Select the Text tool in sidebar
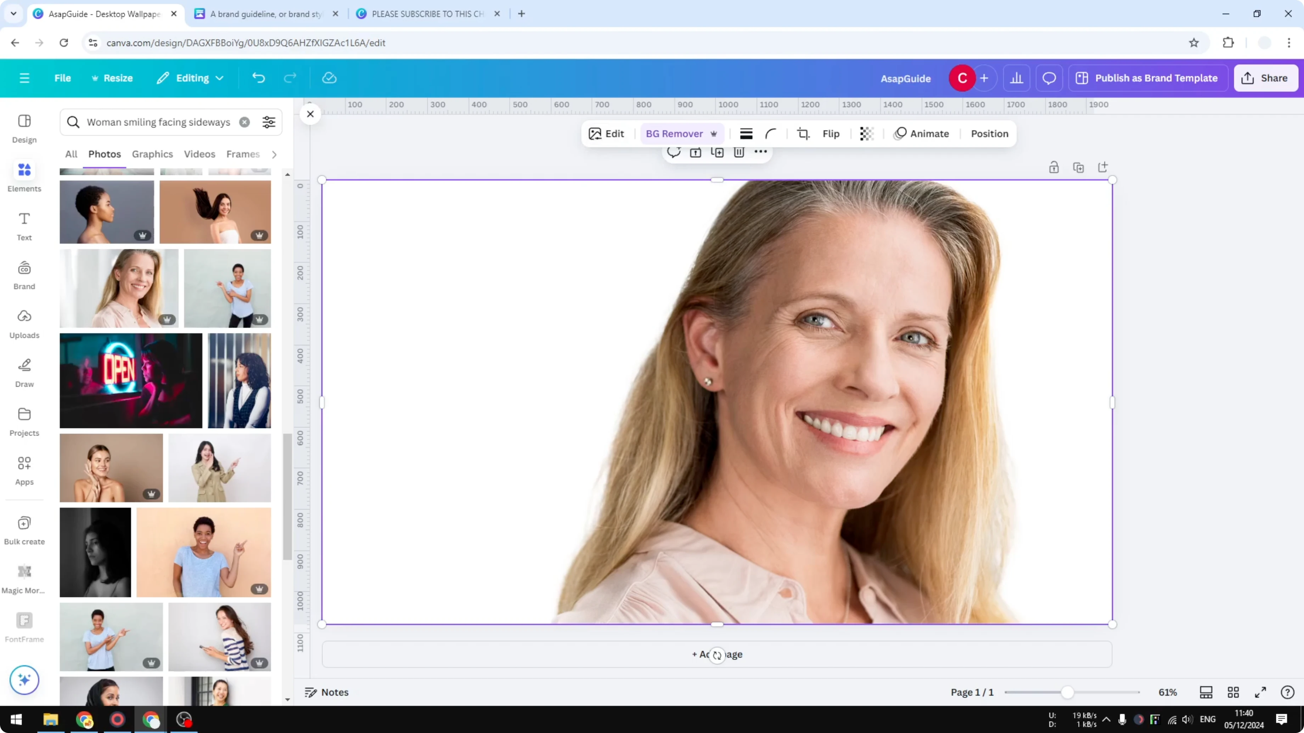The height and width of the screenshot is (733, 1304). tap(24, 225)
